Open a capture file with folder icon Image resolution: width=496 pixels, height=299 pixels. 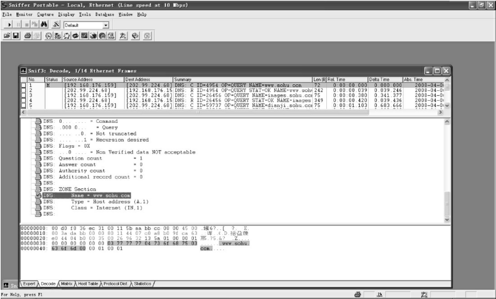pyautogui.click(x=7, y=36)
